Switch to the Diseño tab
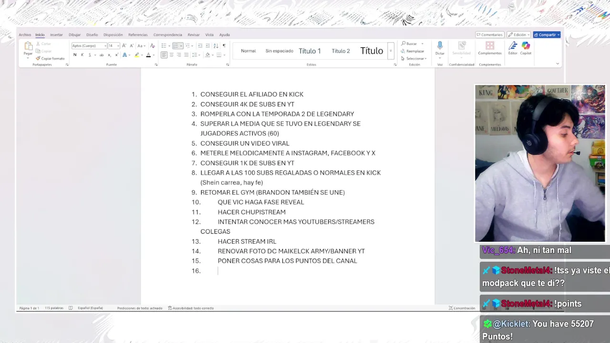This screenshot has height=343, width=610. click(x=92, y=35)
